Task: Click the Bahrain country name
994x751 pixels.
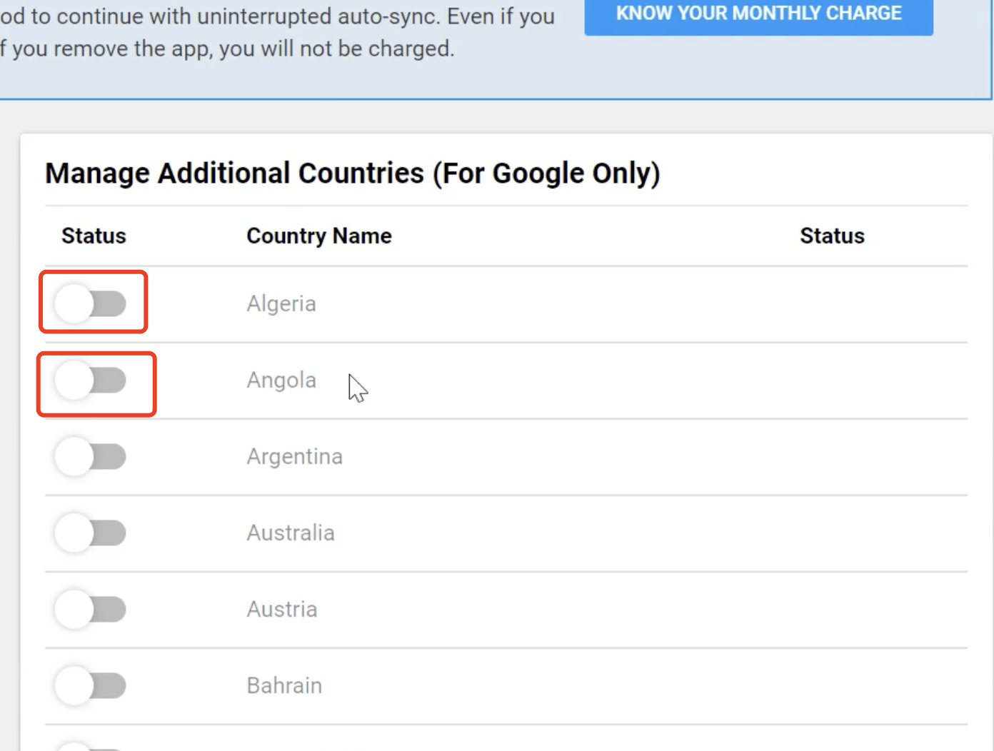Action: (284, 685)
